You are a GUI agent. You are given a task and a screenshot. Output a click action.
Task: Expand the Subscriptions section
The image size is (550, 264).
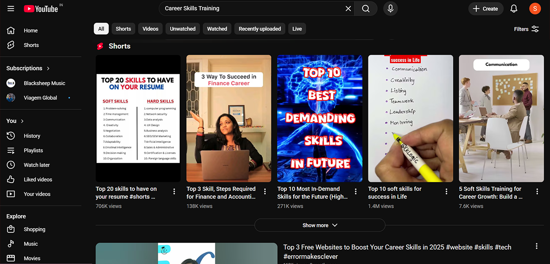click(x=28, y=68)
